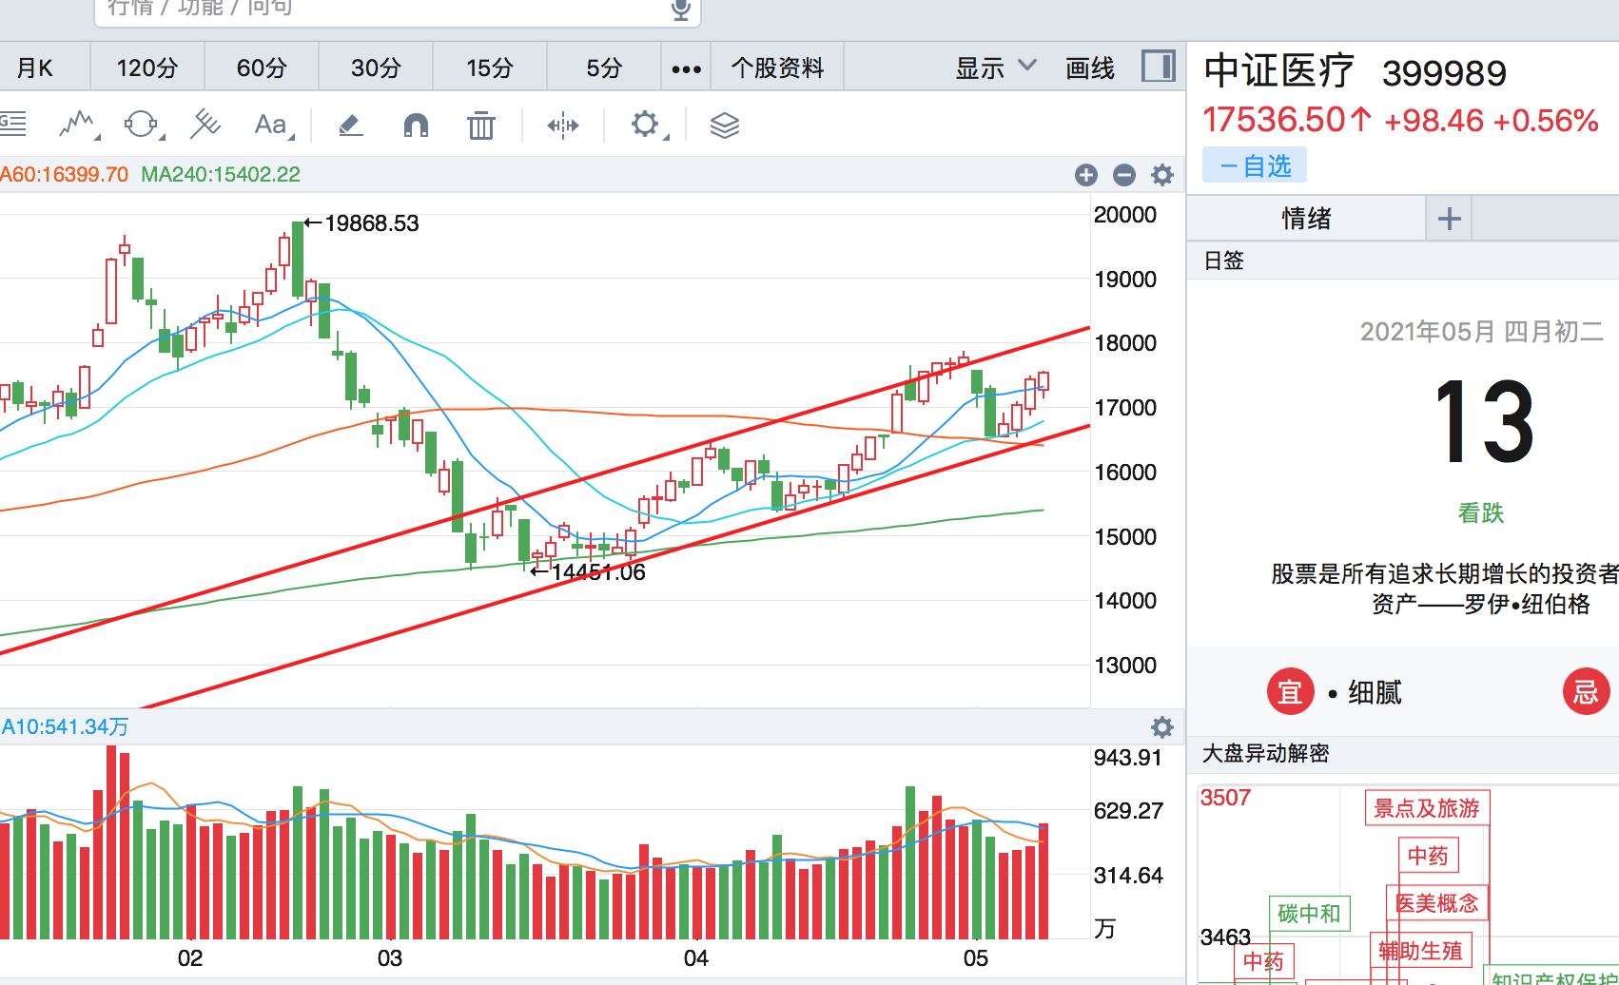
Task: Select the 5分 timeframe tab
Action: click(604, 68)
